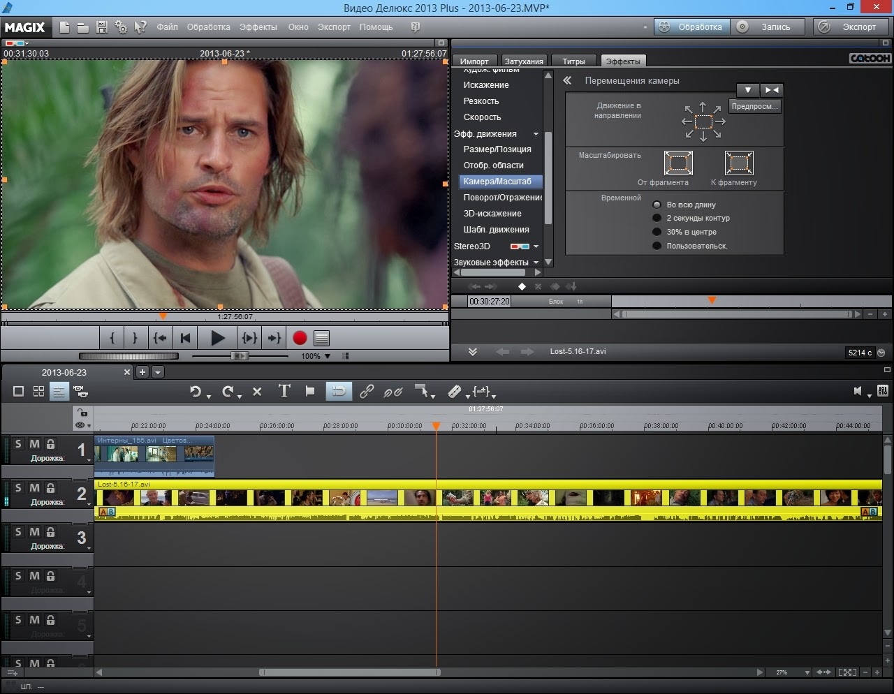Open the Title editor T icon
894x694 pixels.
click(x=284, y=391)
